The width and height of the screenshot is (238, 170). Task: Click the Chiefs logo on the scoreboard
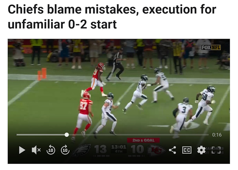click(156, 150)
